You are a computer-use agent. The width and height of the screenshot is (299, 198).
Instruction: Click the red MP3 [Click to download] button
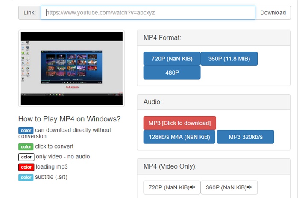coord(180,123)
